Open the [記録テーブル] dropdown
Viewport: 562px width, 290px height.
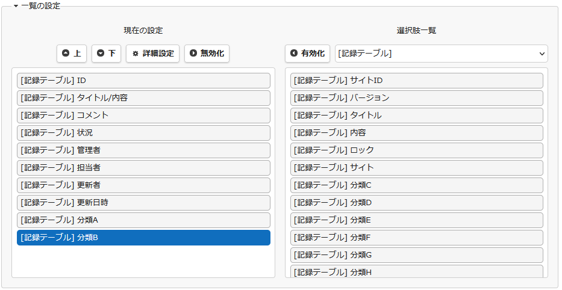click(x=441, y=54)
